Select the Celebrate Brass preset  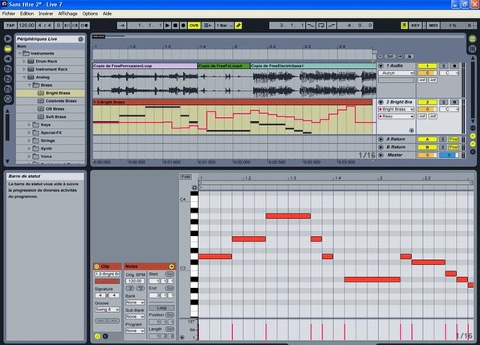point(61,101)
